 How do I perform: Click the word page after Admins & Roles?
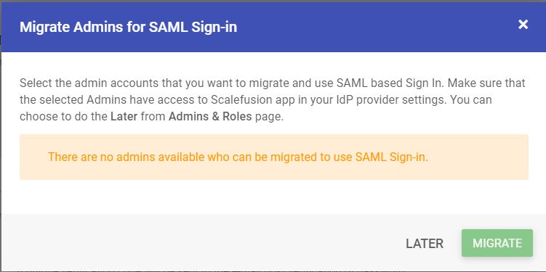[x=269, y=117]
